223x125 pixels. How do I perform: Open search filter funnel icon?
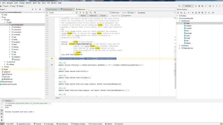pyautogui.click(x=95, y=12)
